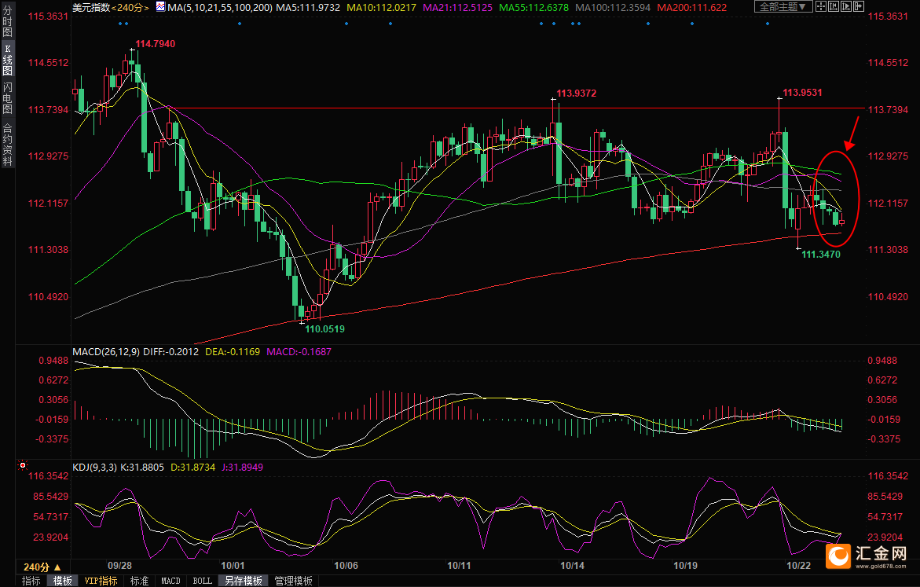Click the price range measure icon
The width and height of the screenshot is (920, 587).
833,7
